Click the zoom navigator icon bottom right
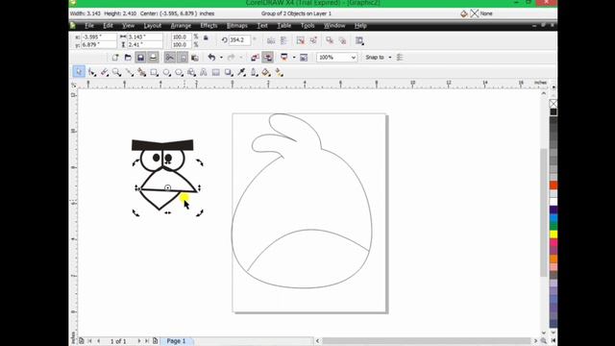Screen dimensions: 615x346 coord(544,341)
